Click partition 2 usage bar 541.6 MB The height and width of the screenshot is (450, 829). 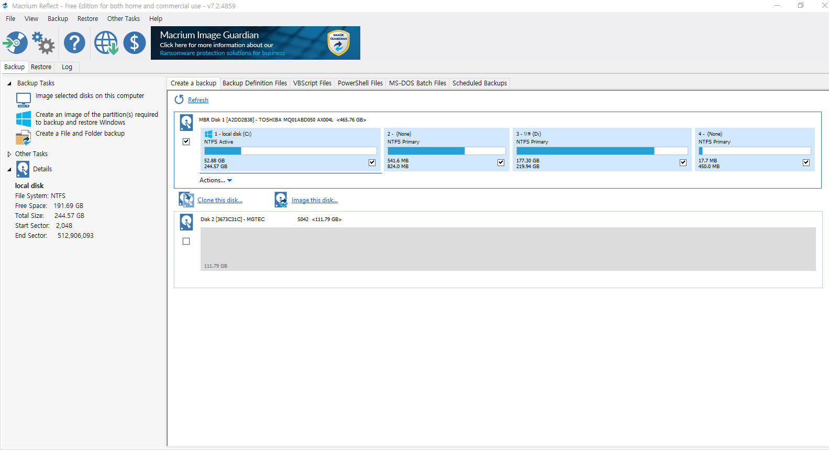click(446, 151)
